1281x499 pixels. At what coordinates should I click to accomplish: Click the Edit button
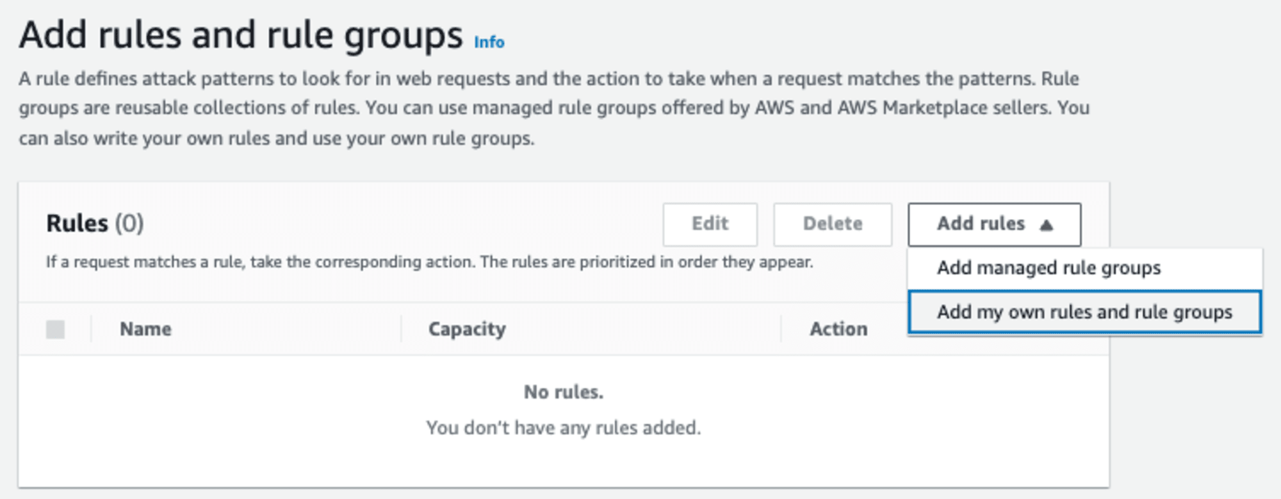(x=710, y=224)
